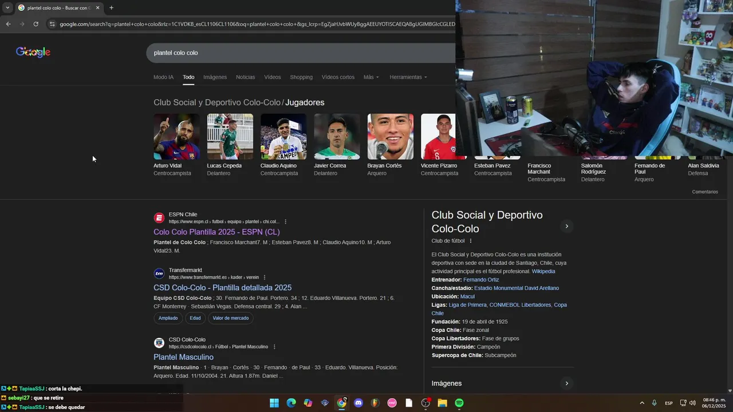Close the plantel colo colo tab
Image resolution: width=733 pixels, height=412 pixels.
tap(97, 8)
